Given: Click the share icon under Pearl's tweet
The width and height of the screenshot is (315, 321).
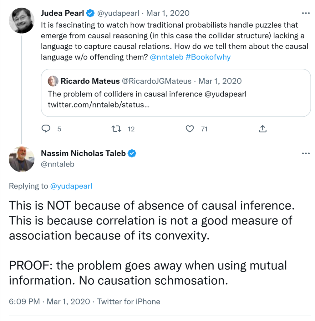Looking at the screenshot, I should 263,129.
